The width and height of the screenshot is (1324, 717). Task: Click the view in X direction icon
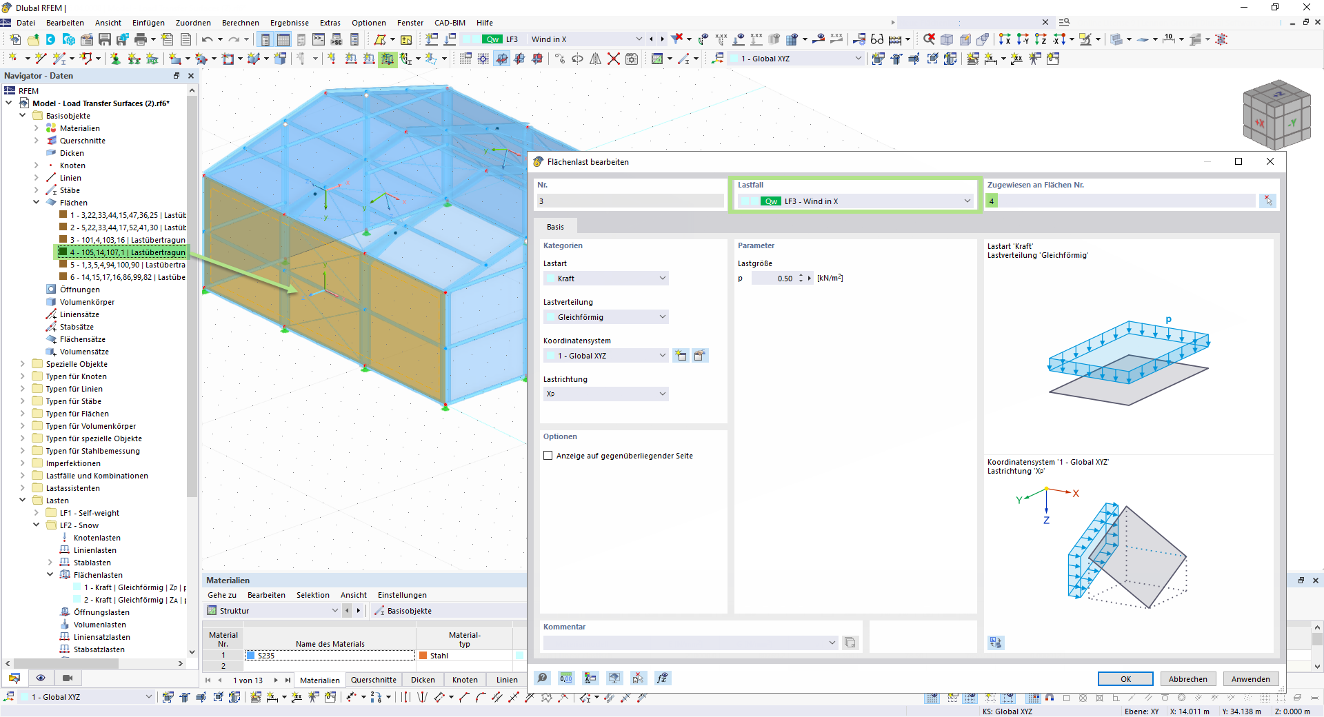[1005, 39]
